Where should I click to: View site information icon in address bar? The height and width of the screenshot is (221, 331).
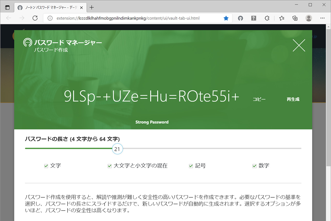(50, 18)
